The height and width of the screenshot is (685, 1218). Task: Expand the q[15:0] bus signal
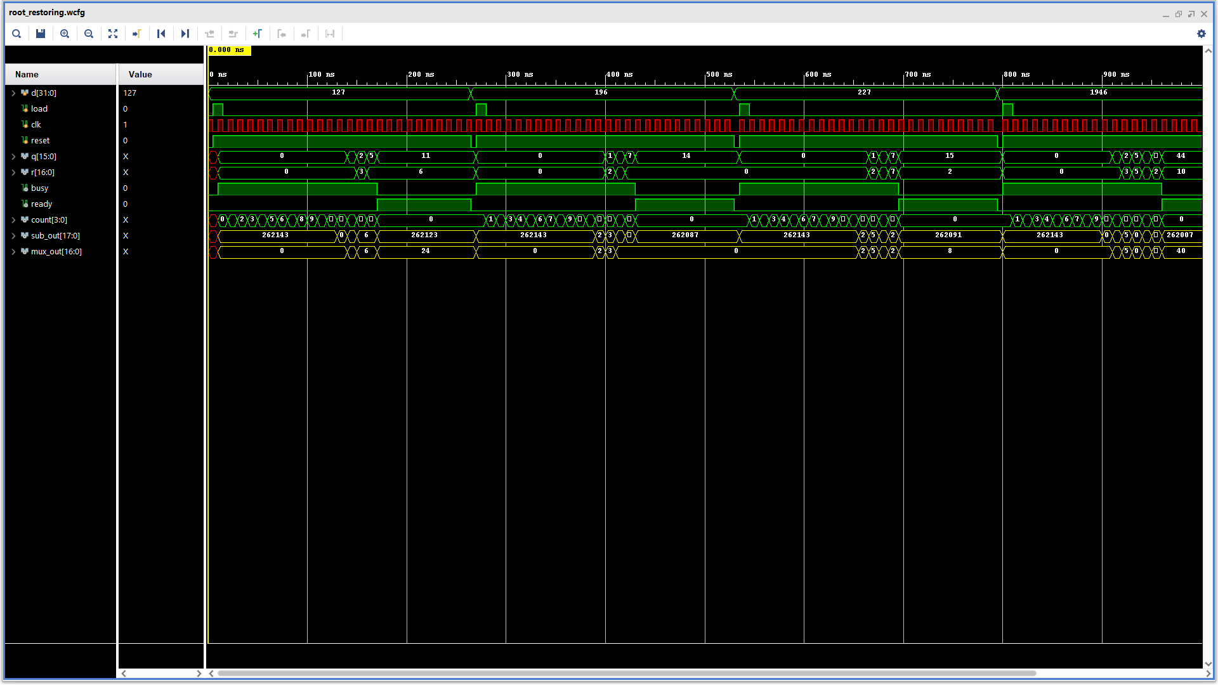click(x=13, y=157)
